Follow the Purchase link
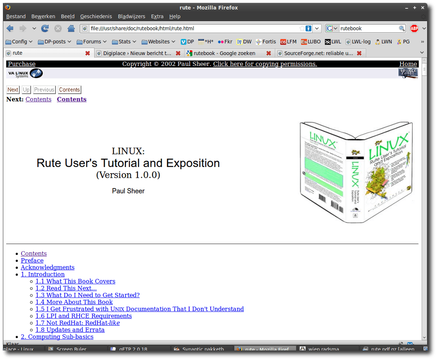 click(22, 64)
